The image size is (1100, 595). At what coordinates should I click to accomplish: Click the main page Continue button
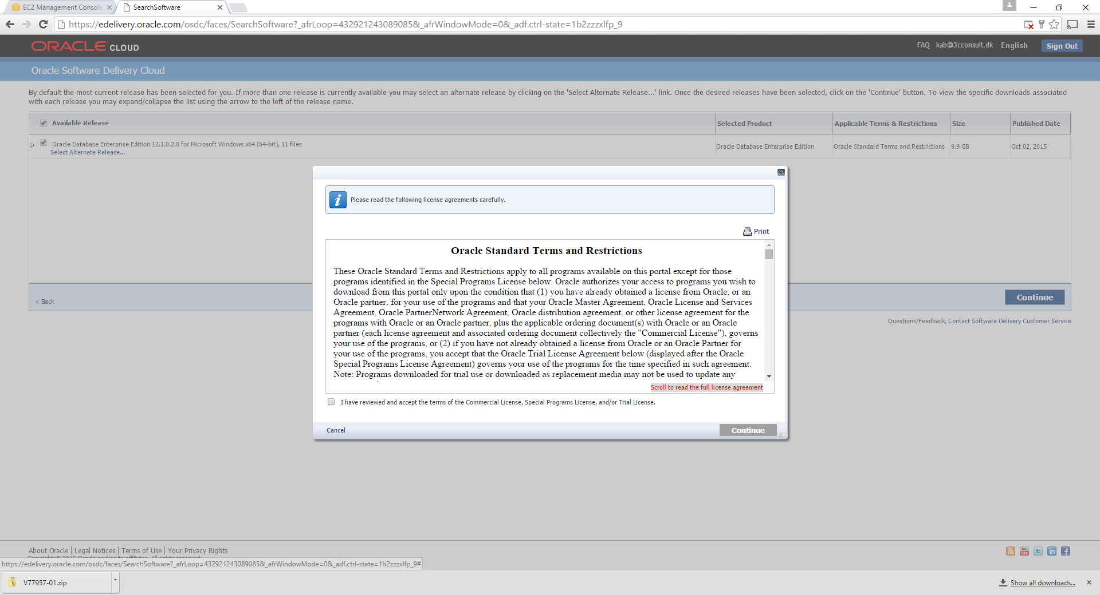(x=1035, y=297)
